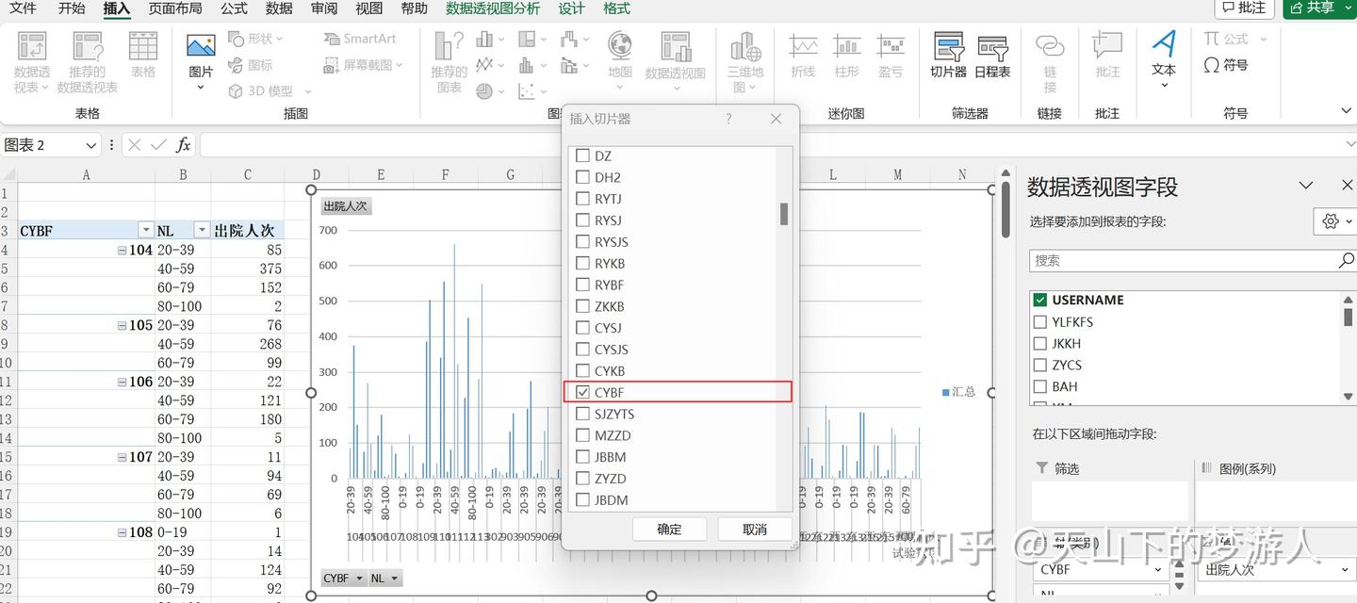The image size is (1357, 603).
Task: Open the 形状 shapes gallery
Action: pos(255,39)
